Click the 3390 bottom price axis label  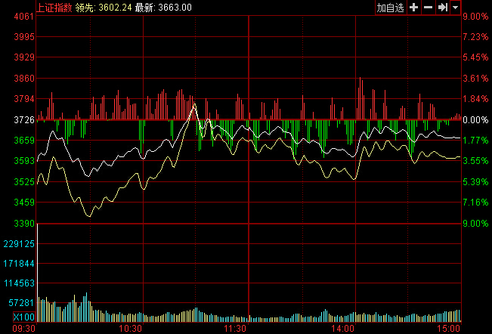pyautogui.click(x=25, y=224)
